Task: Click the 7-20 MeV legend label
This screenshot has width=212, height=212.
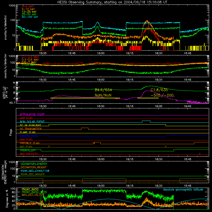Action: [x=28, y=65]
